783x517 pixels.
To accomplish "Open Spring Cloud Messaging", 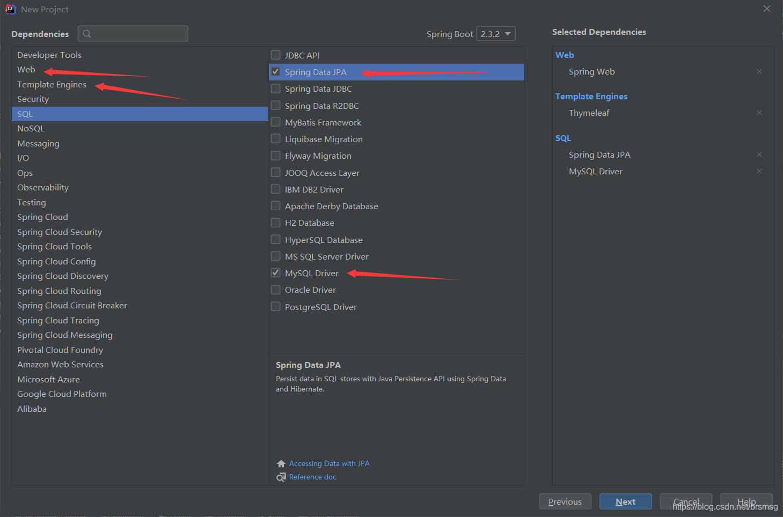I will click(x=140, y=335).
